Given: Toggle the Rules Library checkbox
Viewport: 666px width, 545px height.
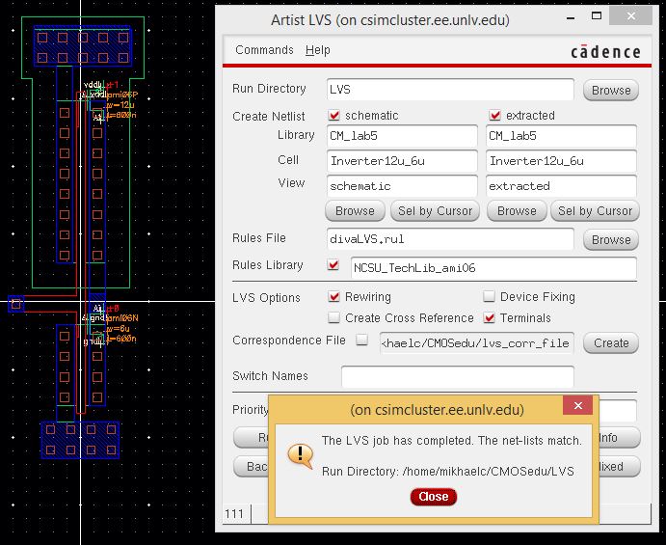Looking at the screenshot, I should tap(334, 265).
